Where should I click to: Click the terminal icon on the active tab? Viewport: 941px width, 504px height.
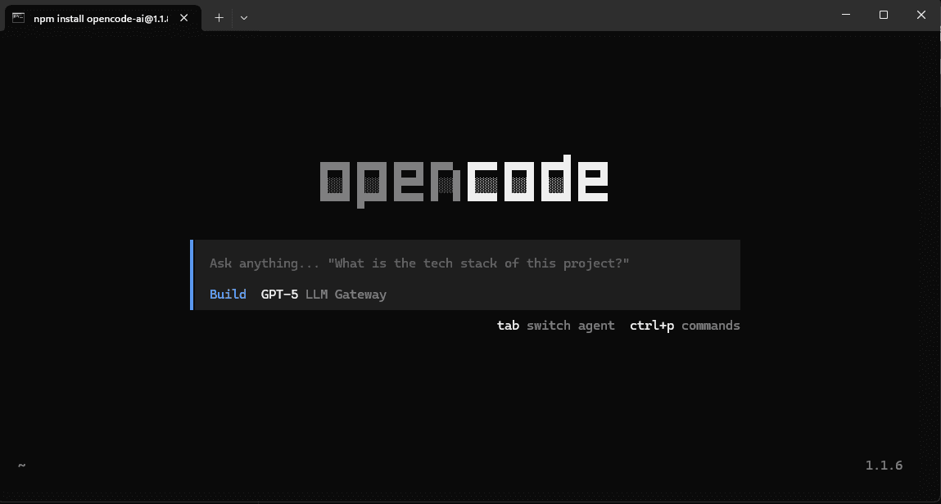tap(18, 17)
